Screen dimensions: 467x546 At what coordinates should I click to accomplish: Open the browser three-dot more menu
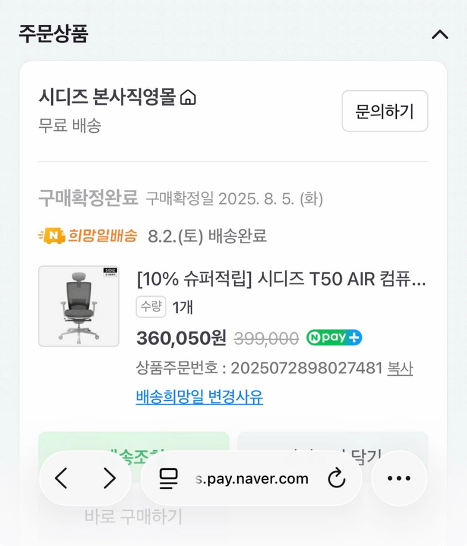(x=399, y=478)
